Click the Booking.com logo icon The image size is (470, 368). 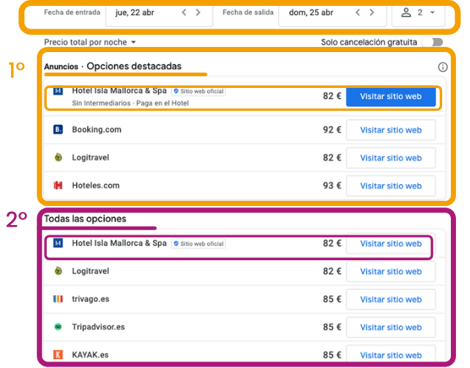tap(58, 130)
